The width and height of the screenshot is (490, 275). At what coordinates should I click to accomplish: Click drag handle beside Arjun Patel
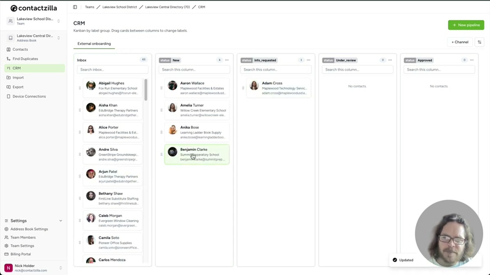pyautogui.click(x=80, y=176)
